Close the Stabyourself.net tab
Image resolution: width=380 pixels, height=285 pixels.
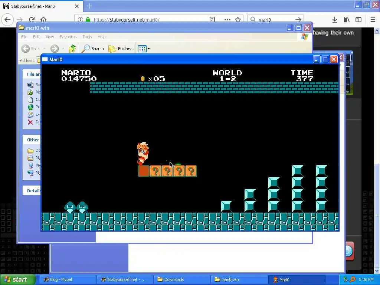point(76,6)
